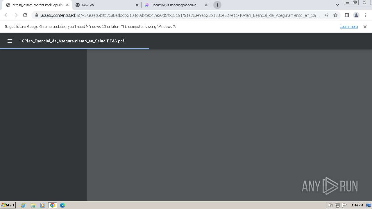Open Chrome three-dot menu

coord(366,15)
